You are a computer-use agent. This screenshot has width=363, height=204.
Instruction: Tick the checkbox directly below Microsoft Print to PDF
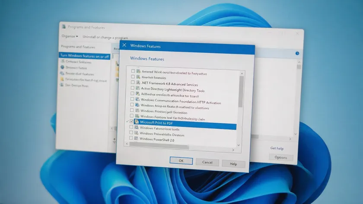(131, 127)
